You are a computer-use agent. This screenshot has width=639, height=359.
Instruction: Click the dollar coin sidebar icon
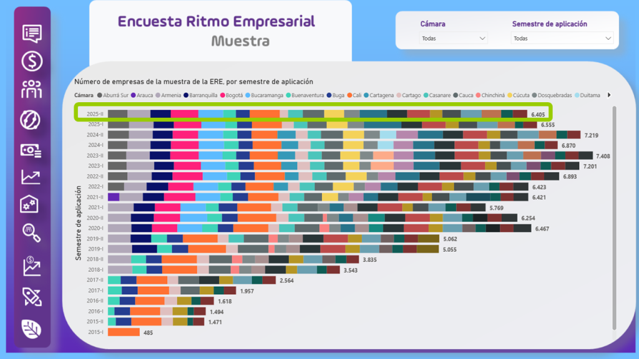coord(32,61)
